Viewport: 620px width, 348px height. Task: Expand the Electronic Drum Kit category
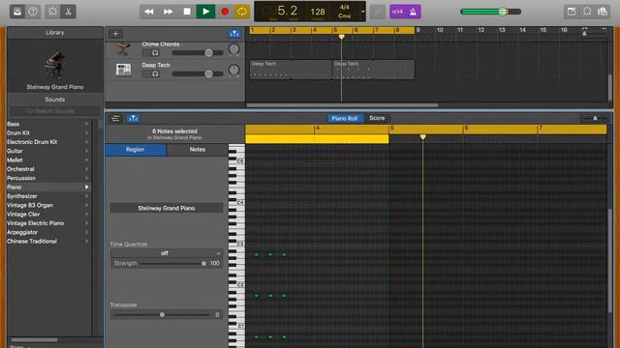86,142
